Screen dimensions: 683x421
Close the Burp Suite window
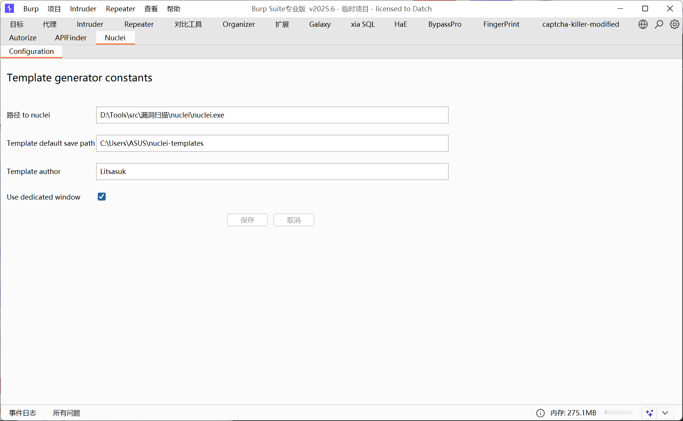670,9
